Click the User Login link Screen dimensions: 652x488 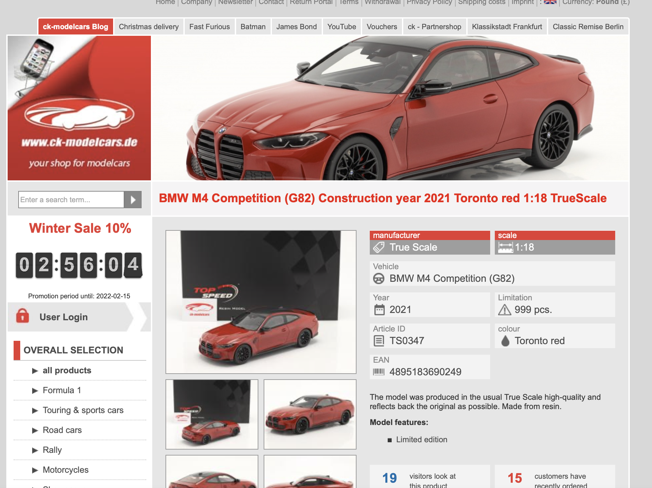[x=64, y=317]
